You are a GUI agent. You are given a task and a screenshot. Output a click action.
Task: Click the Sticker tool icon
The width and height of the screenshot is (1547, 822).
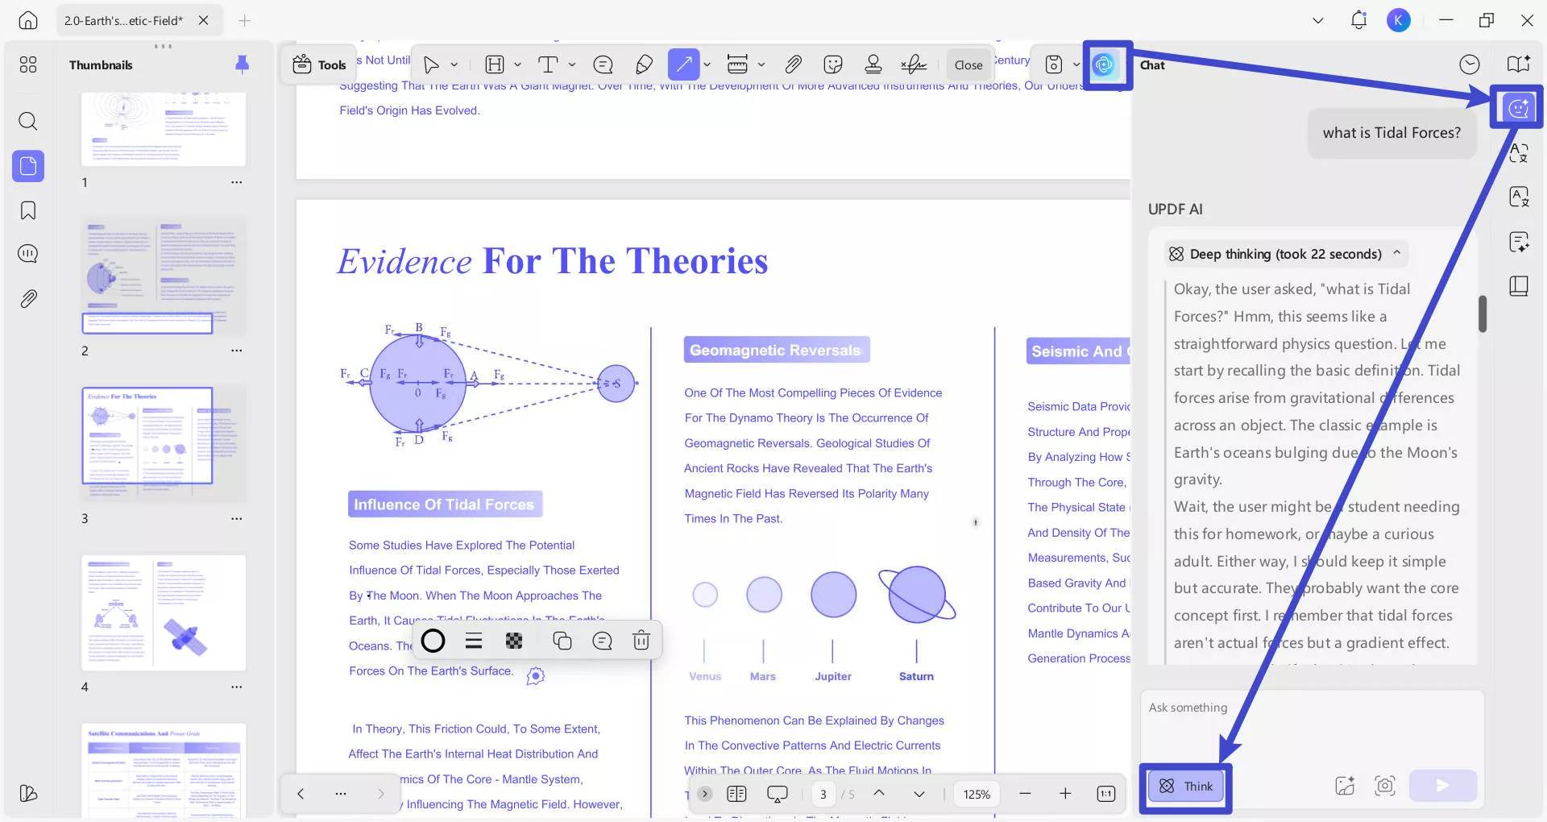tap(833, 64)
